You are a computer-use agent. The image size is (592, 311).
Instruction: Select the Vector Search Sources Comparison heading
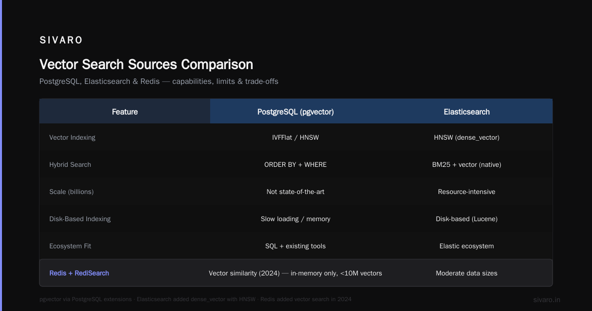tap(146, 64)
